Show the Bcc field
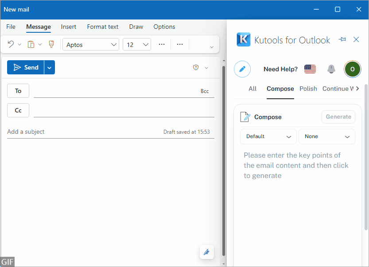The height and width of the screenshot is (267, 369). [x=205, y=91]
